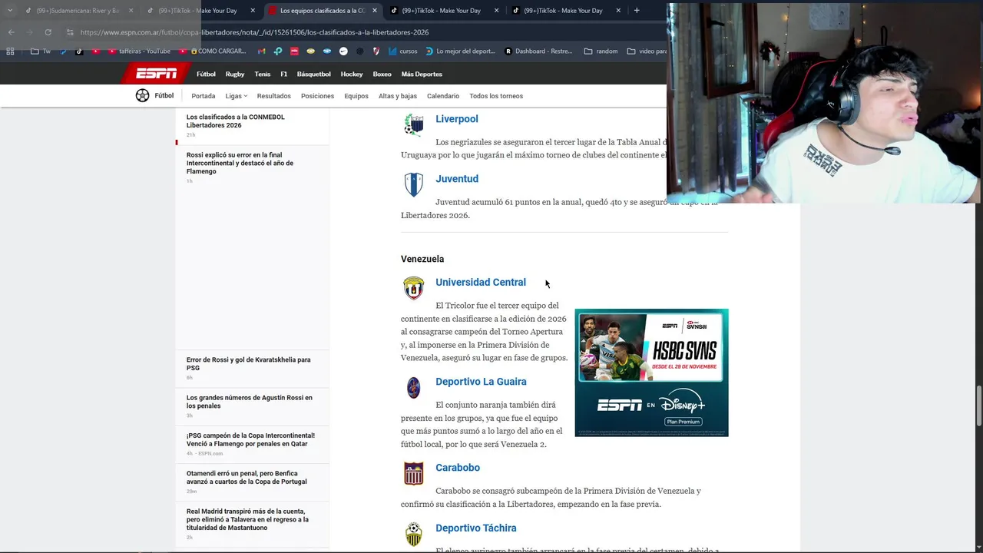Open the Posiciones section

317,96
